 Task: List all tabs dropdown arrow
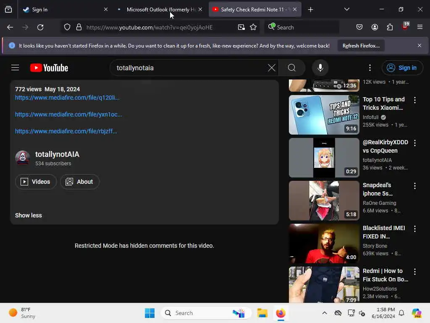pyautogui.click(x=346, y=9)
